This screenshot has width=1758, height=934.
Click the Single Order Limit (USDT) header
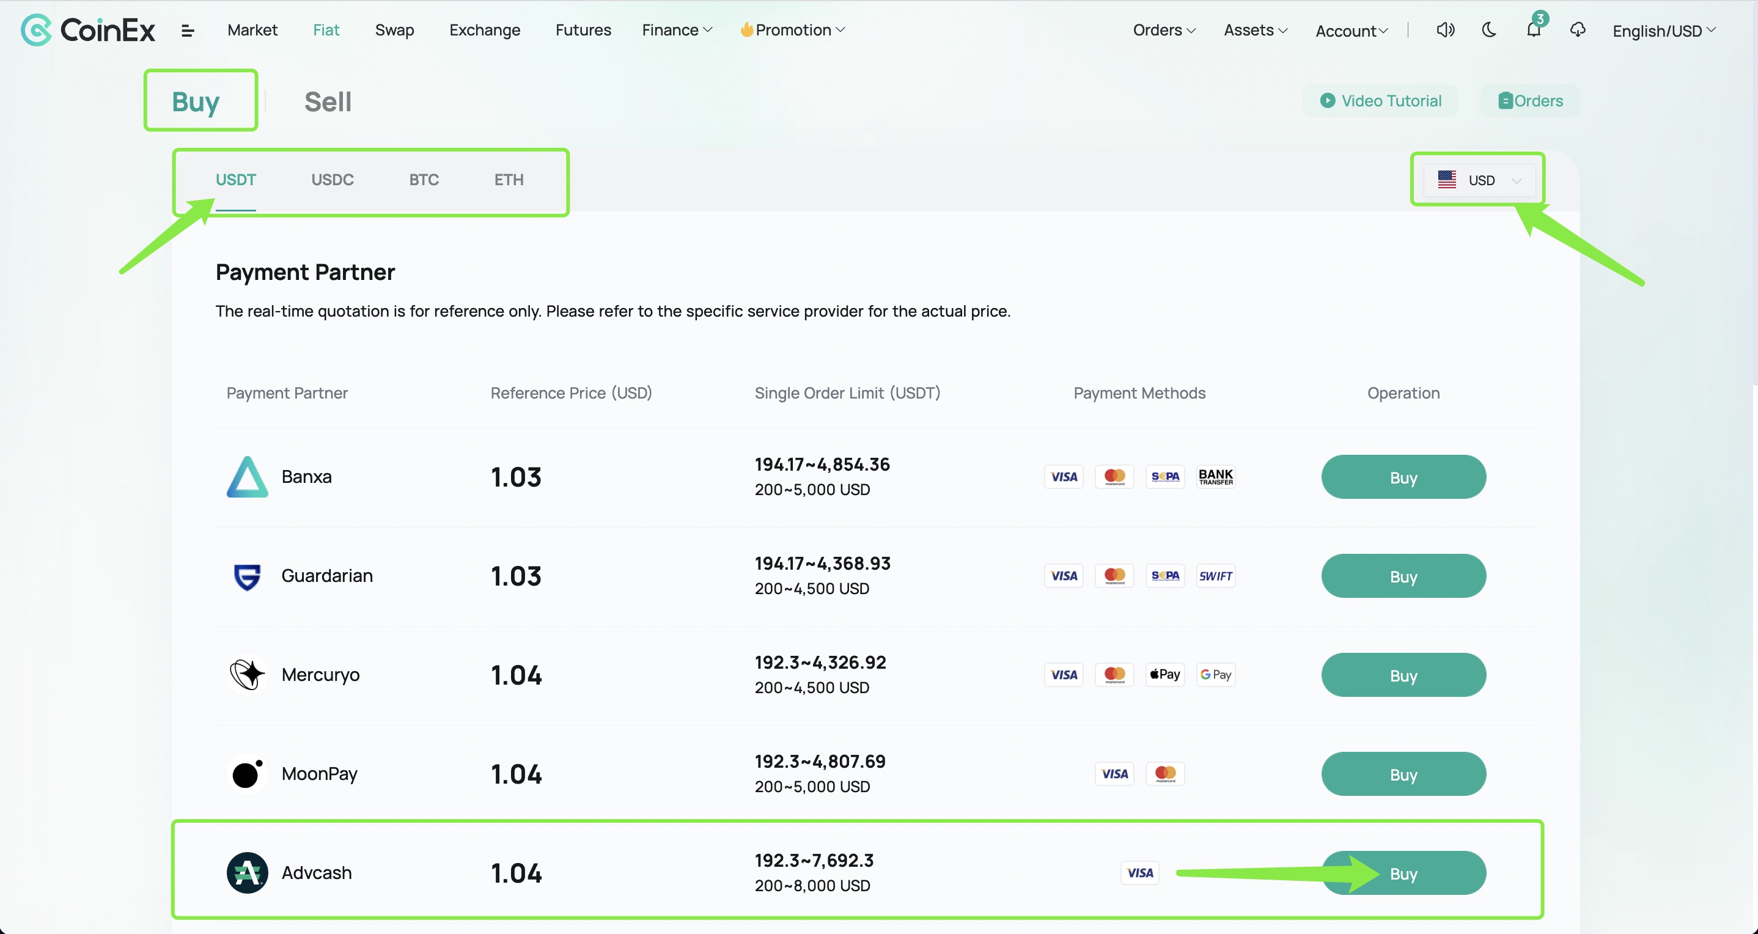pyautogui.click(x=847, y=393)
